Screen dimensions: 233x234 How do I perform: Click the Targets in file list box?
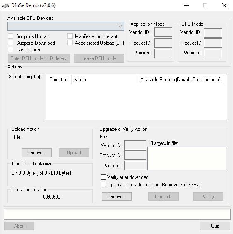187,158
